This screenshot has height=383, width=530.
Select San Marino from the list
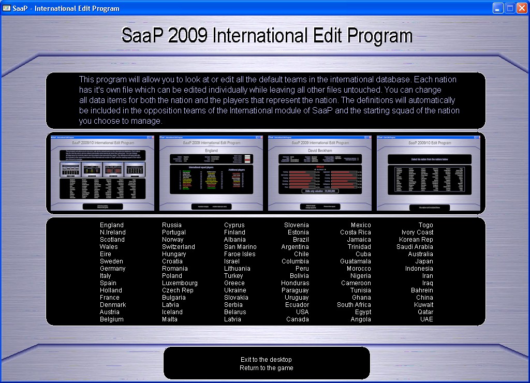pos(240,247)
